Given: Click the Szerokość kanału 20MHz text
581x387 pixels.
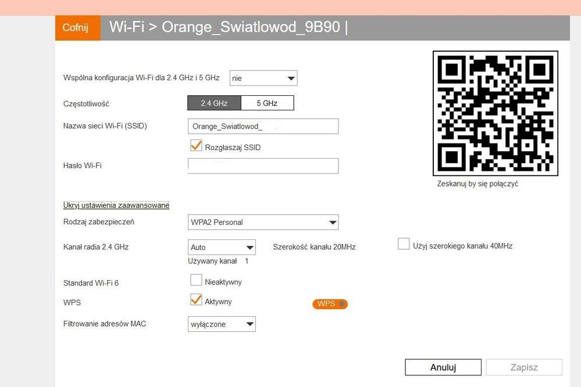Looking at the screenshot, I should point(314,247).
